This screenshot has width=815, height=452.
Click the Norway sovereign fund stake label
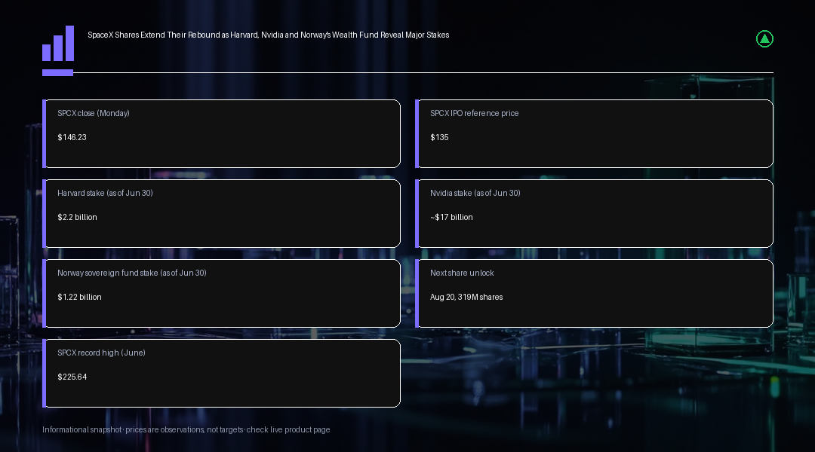click(x=132, y=273)
